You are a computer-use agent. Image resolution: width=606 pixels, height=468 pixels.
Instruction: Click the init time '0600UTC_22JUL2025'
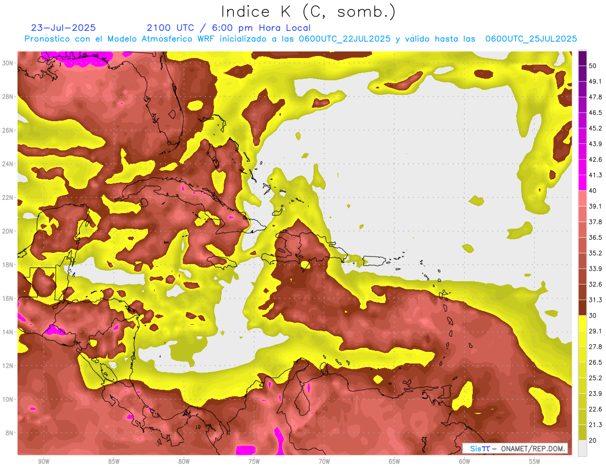(x=344, y=39)
